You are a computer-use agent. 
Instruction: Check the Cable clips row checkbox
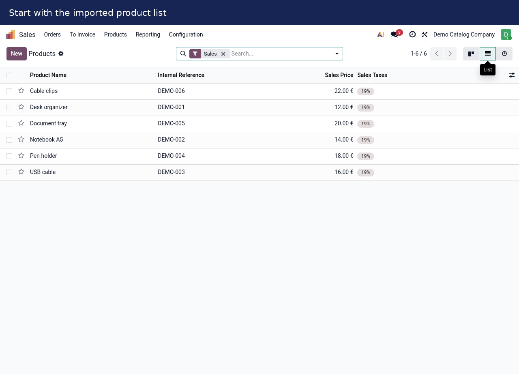9,91
